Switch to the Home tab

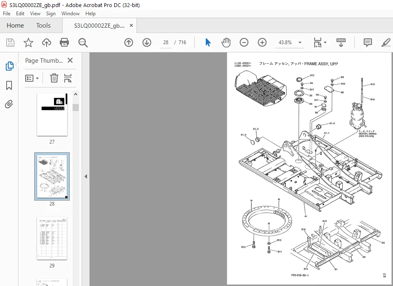[15, 26]
